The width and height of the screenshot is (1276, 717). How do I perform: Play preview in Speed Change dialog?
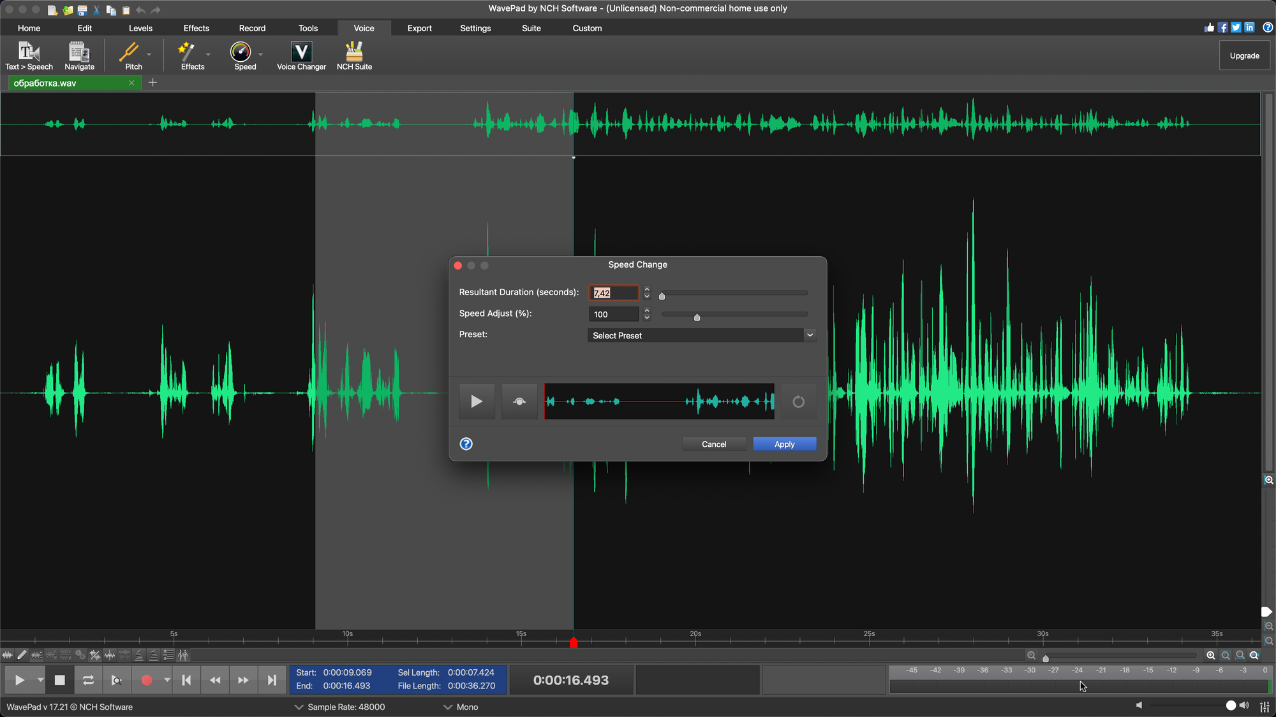pos(477,402)
